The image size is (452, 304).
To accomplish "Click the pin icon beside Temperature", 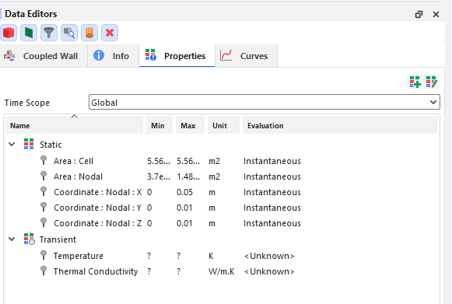I will 44,255.
